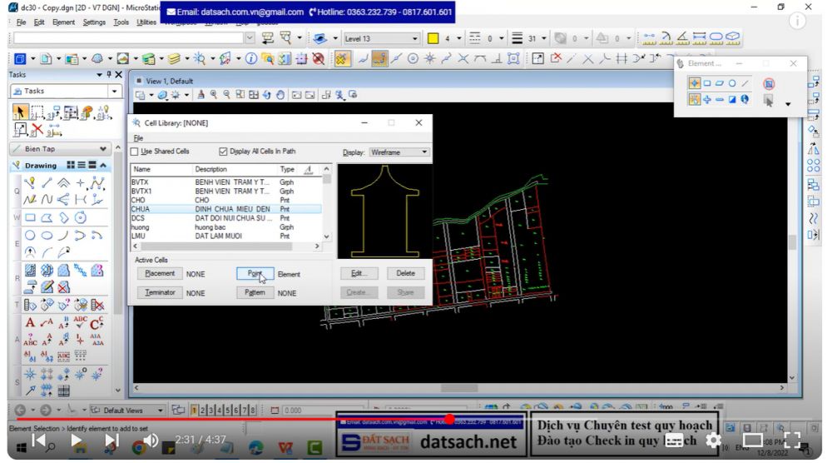832x463 pixels.
Task: Open the Display Wireframe dropdown
Action: [x=424, y=152]
